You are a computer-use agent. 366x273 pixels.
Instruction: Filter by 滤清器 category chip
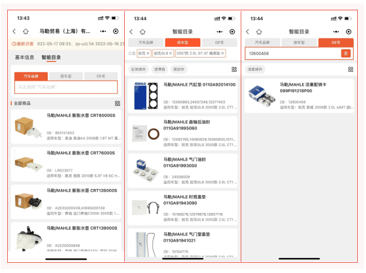click(160, 69)
